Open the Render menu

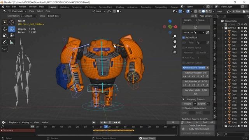[22, 7]
